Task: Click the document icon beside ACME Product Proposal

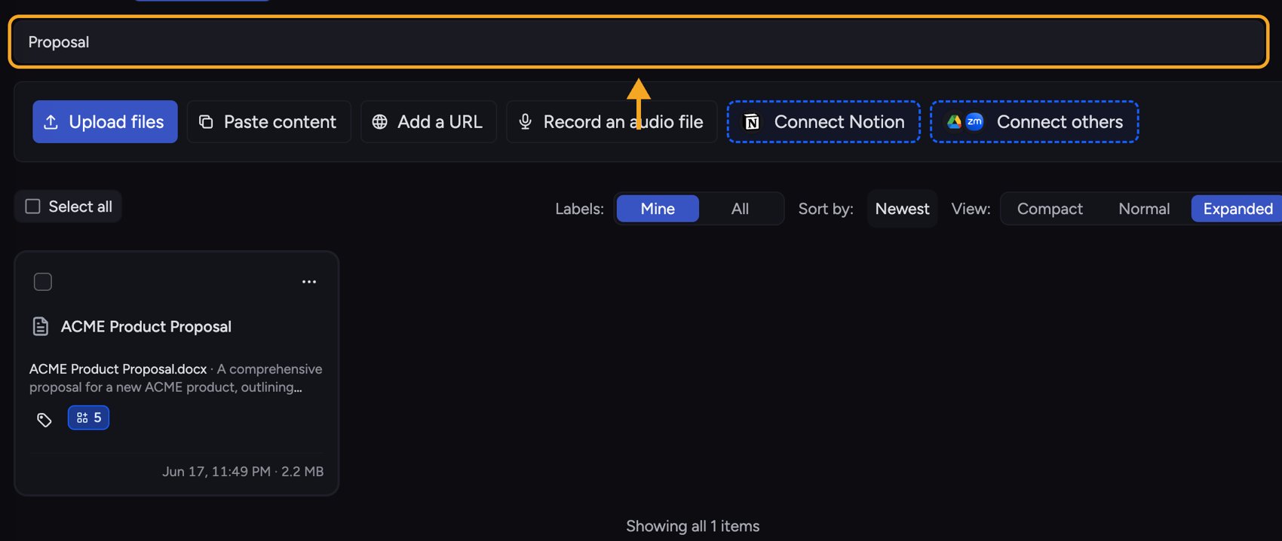Action: point(41,326)
